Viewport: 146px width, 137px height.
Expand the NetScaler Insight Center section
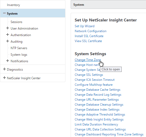(4, 78)
